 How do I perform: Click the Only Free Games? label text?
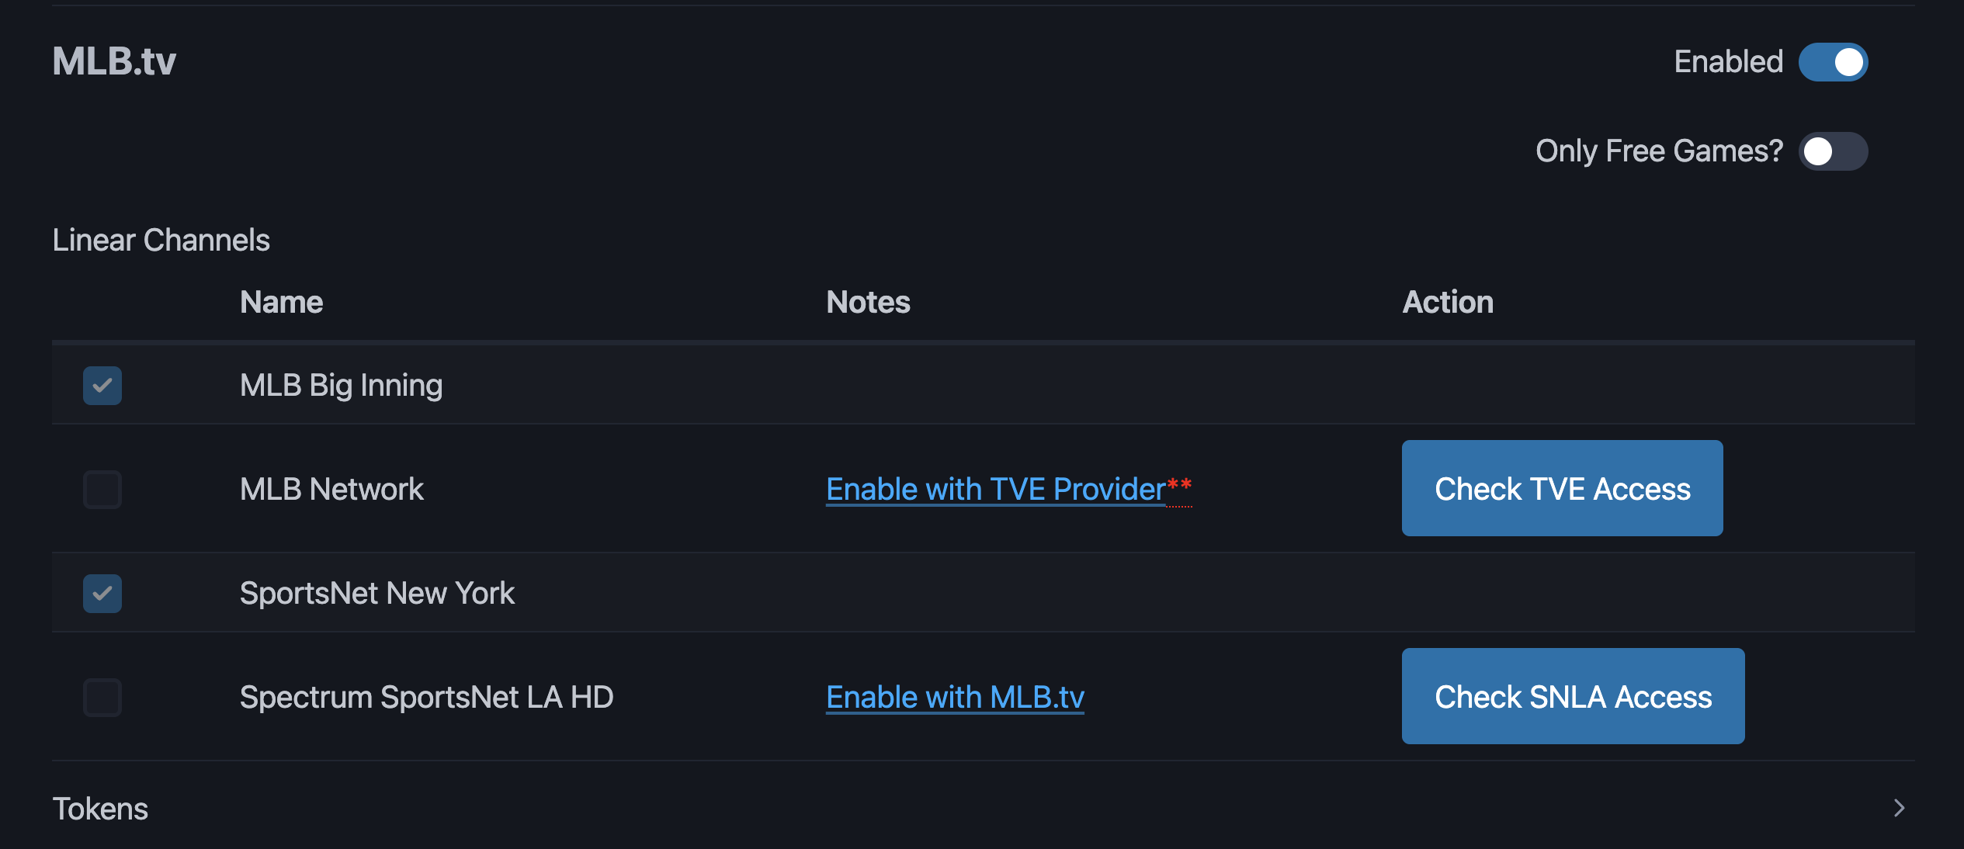click(1659, 151)
